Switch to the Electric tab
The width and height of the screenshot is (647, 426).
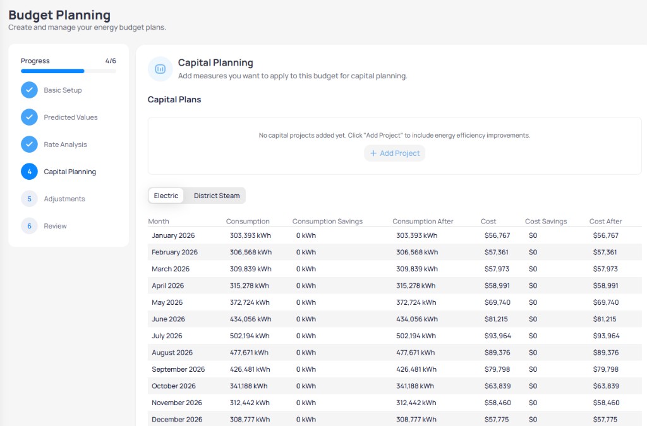click(166, 196)
